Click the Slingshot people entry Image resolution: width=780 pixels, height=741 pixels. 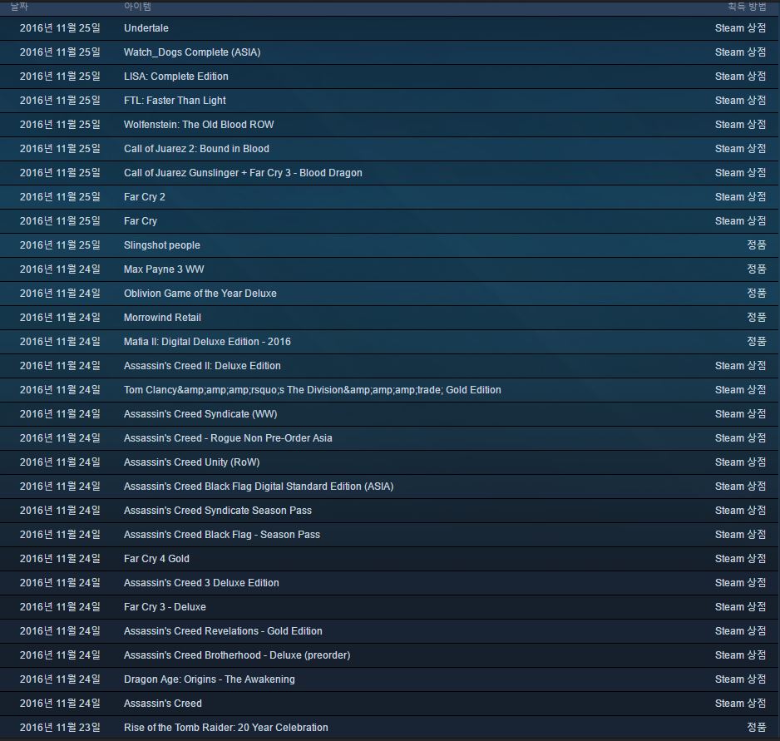162,245
